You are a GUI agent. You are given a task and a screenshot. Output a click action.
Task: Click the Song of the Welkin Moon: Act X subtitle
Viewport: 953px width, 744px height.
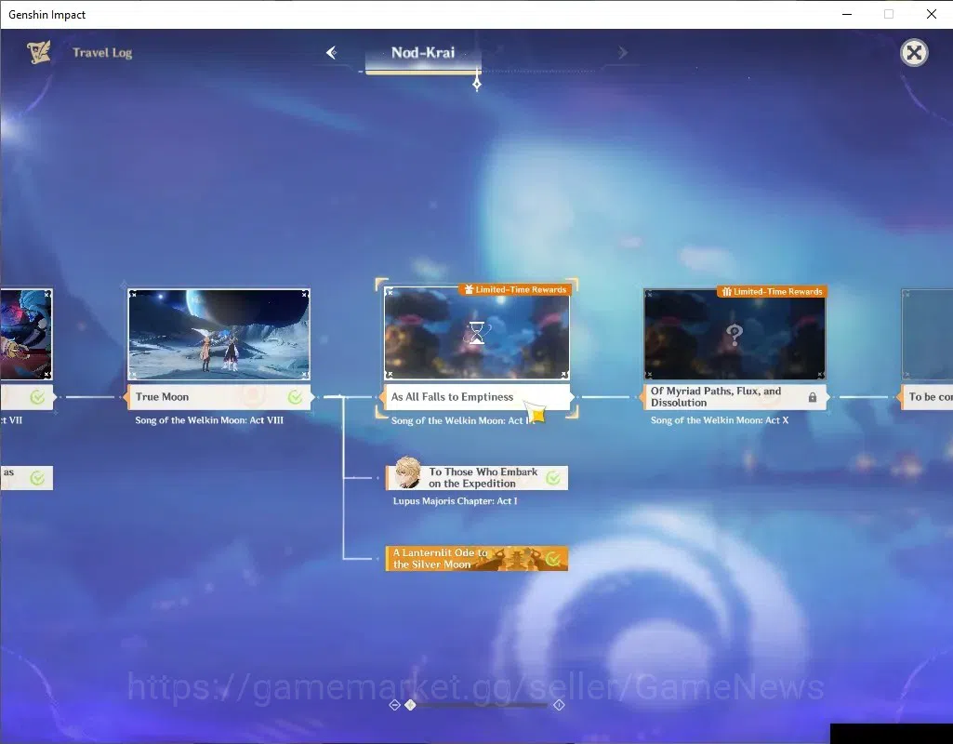[x=720, y=420]
